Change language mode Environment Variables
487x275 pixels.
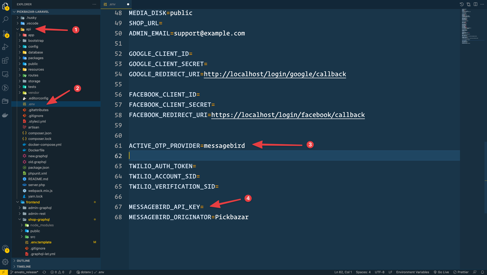point(413,272)
